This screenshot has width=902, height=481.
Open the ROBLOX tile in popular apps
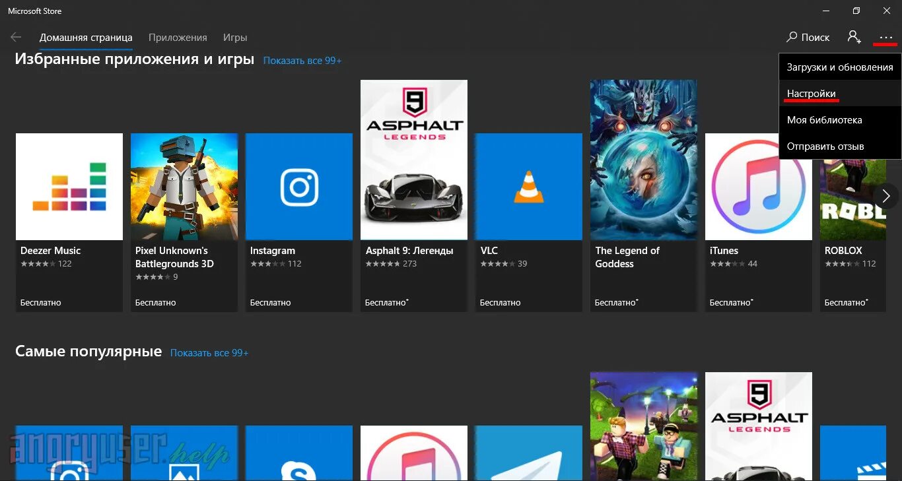tap(644, 426)
